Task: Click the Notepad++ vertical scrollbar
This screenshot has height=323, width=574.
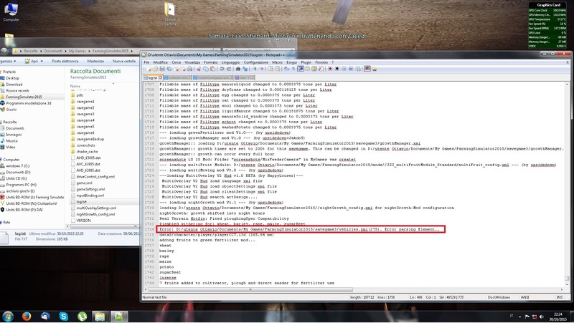Action: [x=569, y=179]
